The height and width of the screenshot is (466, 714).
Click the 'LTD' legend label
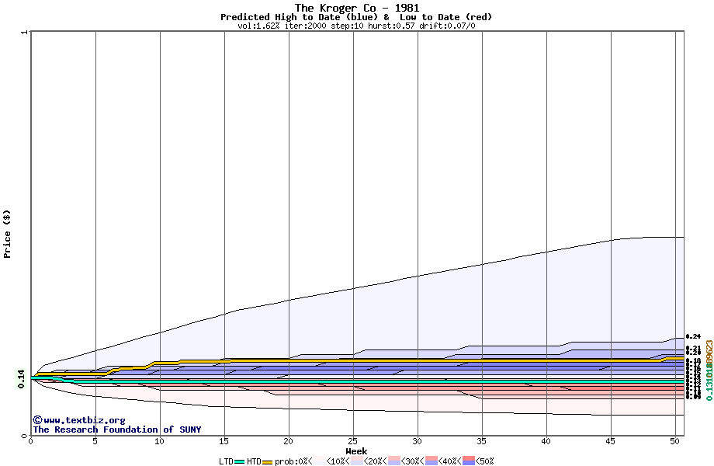[x=227, y=461]
